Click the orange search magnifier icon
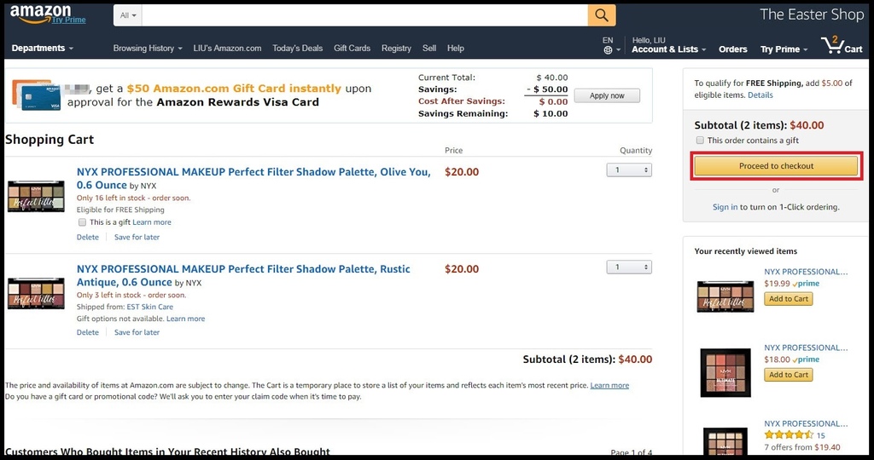Screen dimensions: 874x460 tap(602, 15)
